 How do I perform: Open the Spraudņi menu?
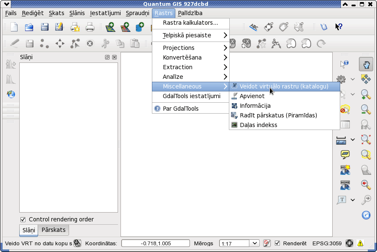138,13
